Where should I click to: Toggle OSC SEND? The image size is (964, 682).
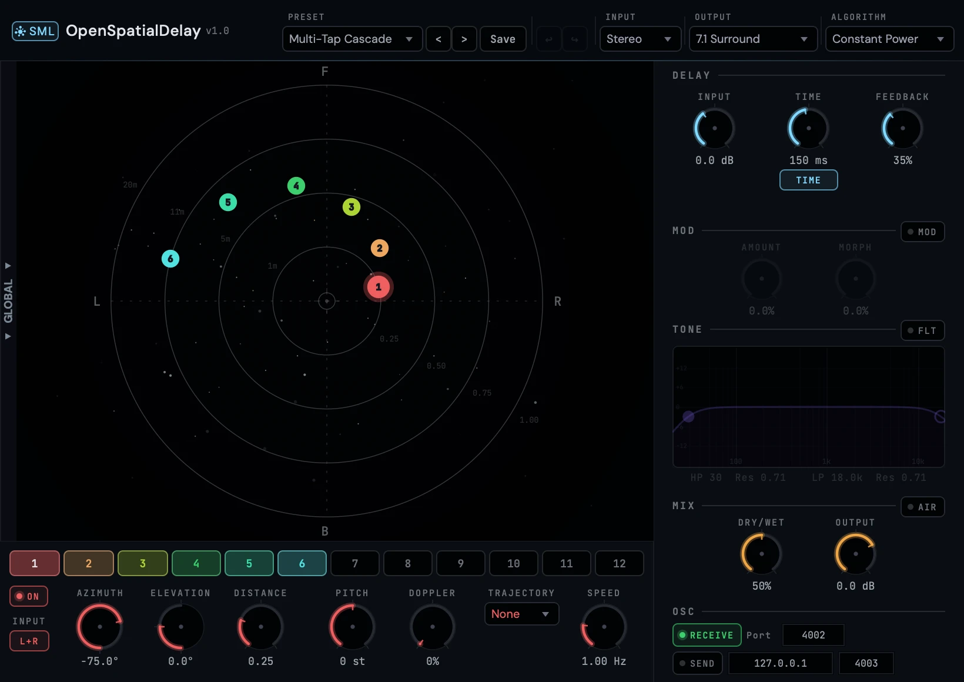coord(697,663)
